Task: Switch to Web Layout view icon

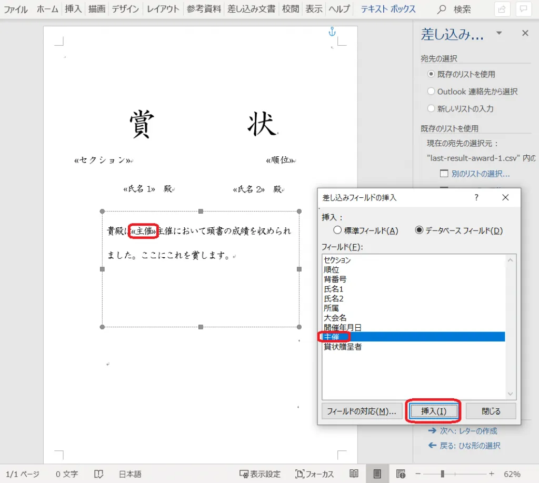Action: point(401,474)
